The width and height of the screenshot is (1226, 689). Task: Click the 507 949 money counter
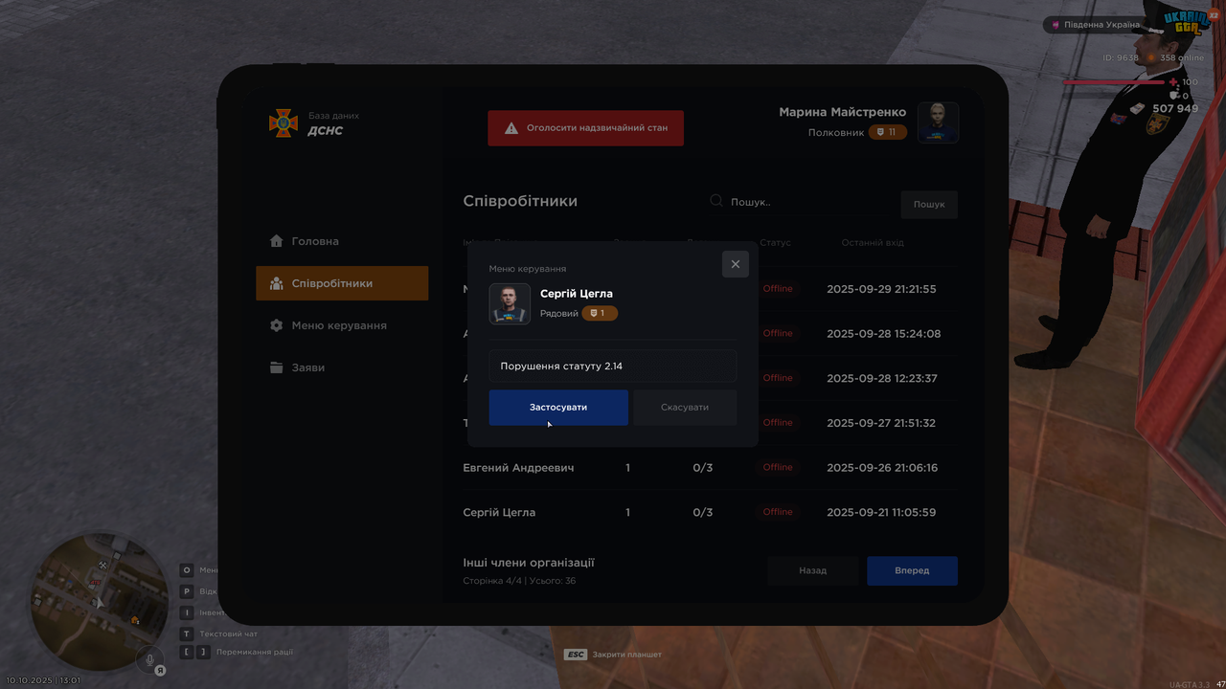(x=1175, y=109)
